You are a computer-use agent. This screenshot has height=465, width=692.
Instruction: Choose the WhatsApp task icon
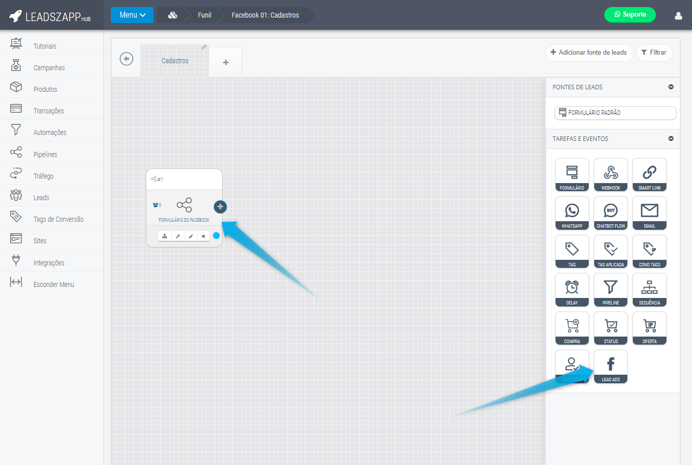(572, 213)
